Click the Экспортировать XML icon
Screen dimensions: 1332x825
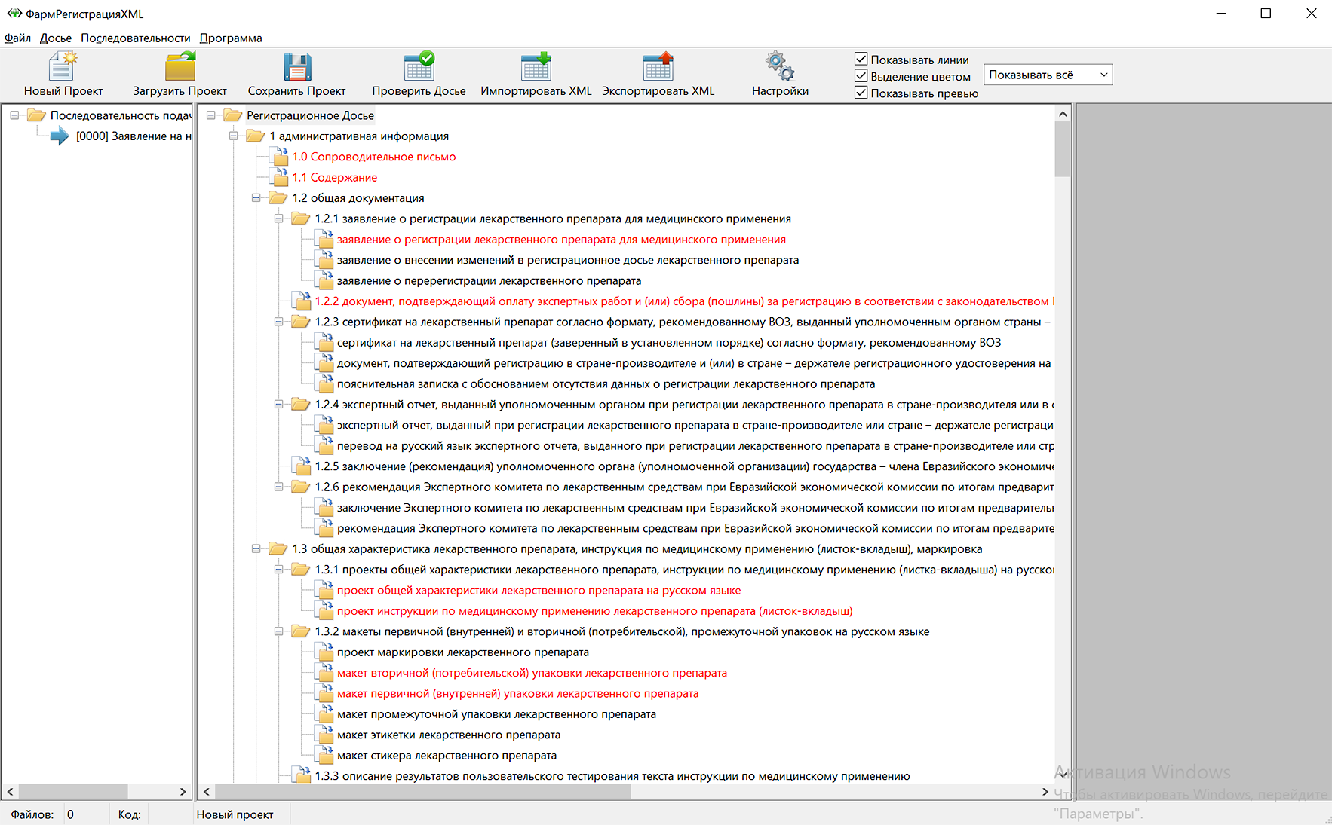(658, 67)
